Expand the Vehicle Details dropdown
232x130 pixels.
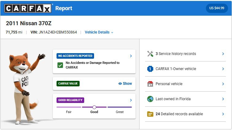[99, 32]
